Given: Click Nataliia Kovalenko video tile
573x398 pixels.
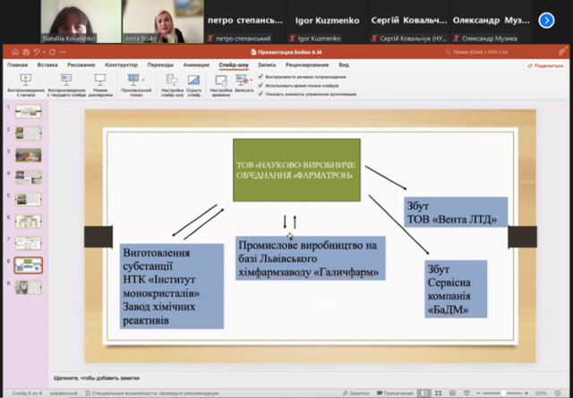Looking at the screenshot, I should [81, 21].
